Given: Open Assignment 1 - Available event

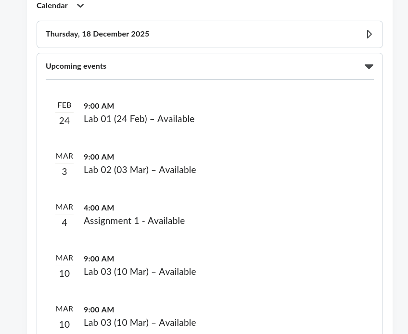Looking at the screenshot, I should point(134,221).
